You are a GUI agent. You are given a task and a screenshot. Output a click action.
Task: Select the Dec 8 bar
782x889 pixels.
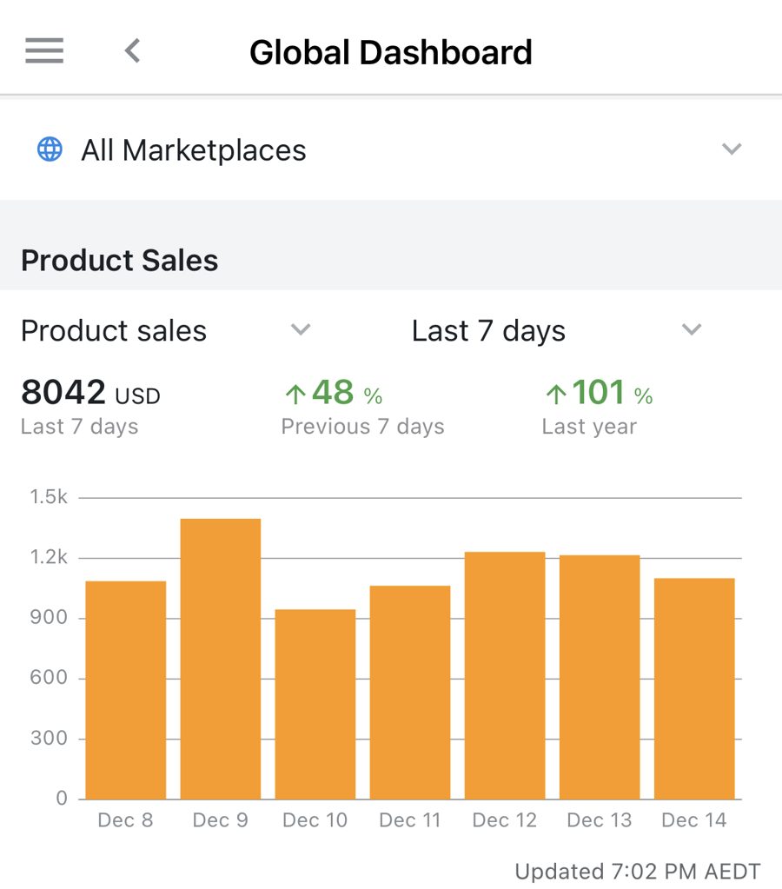point(126,690)
